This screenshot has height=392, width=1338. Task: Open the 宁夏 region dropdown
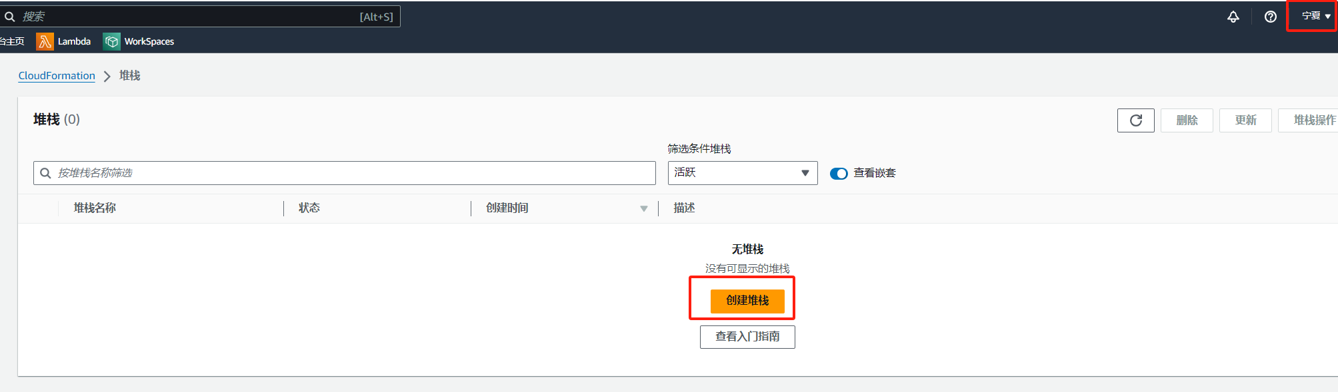point(1316,16)
